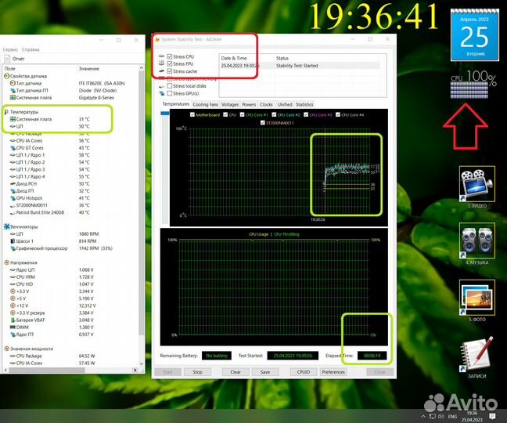This screenshot has width=507, height=423.
Task: Click the Тип датчика row icon
Action: tap(13, 83)
